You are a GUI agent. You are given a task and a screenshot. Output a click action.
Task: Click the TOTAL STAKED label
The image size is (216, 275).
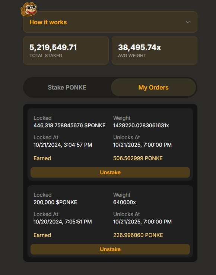coord(46,56)
